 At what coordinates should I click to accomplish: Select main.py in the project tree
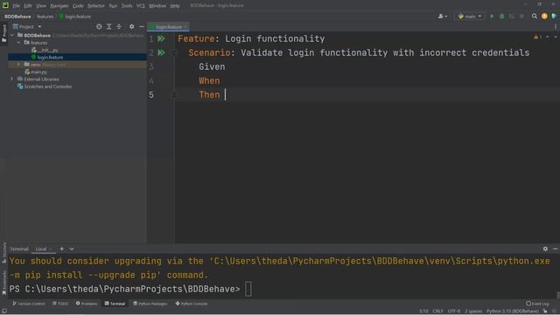[x=36, y=72]
